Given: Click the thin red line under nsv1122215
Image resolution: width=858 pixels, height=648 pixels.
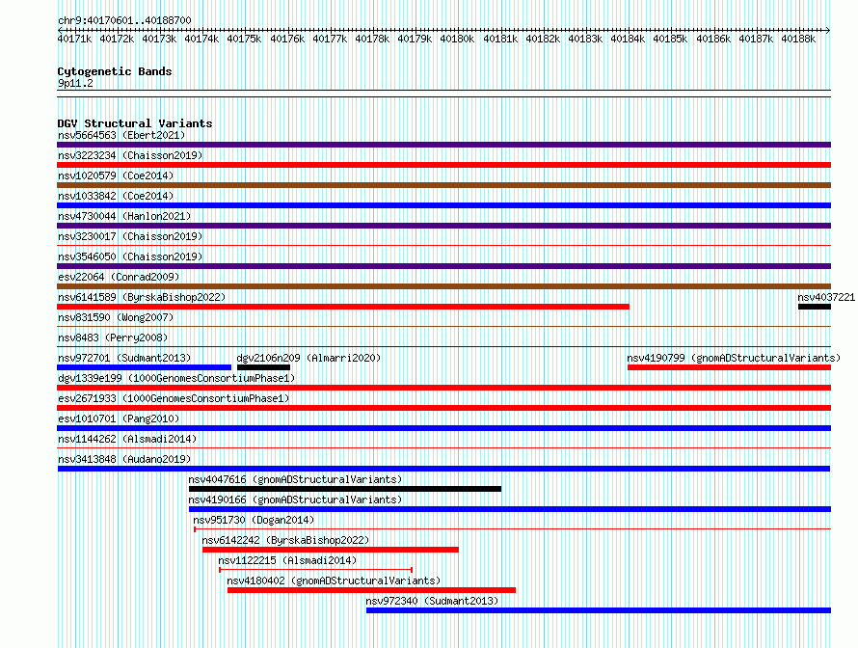Looking at the screenshot, I should point(316,570).
